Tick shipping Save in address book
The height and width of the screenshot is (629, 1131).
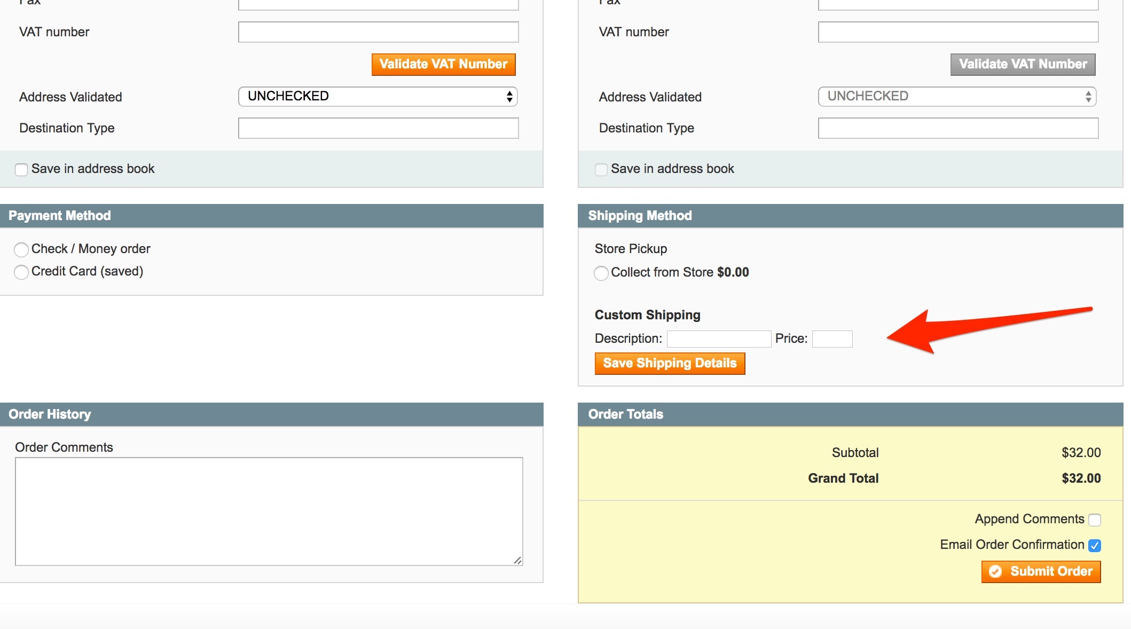tap(601, 170)
